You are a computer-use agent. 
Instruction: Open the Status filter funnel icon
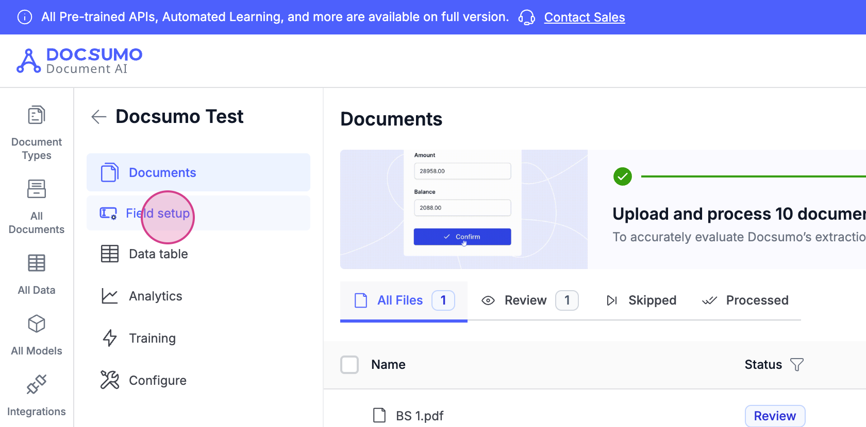tap(797, 365)
